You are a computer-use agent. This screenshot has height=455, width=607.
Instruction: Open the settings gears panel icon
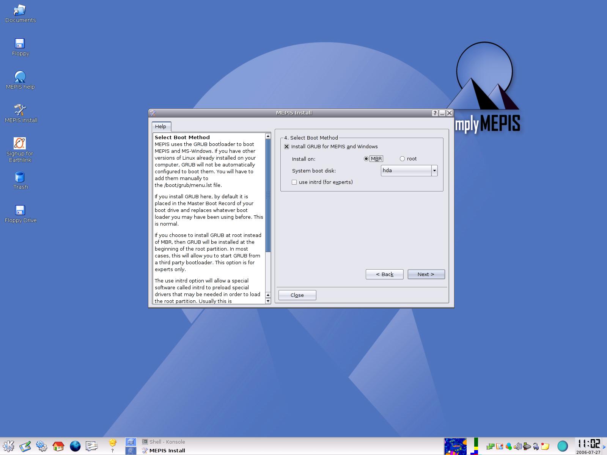point(42,446)
